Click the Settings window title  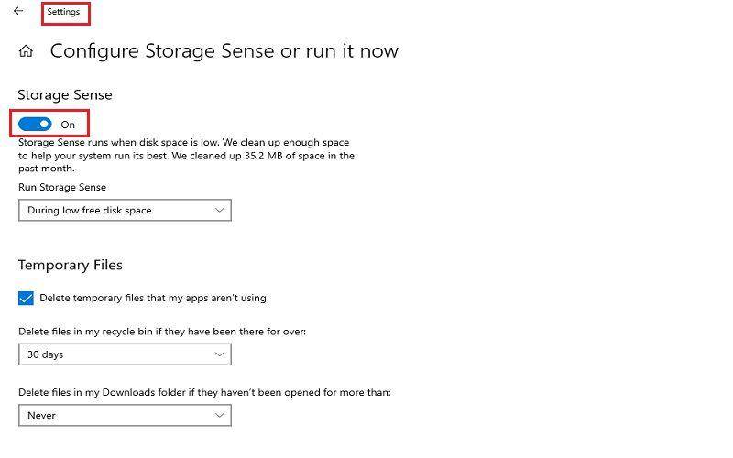click(x=63, y=12)
